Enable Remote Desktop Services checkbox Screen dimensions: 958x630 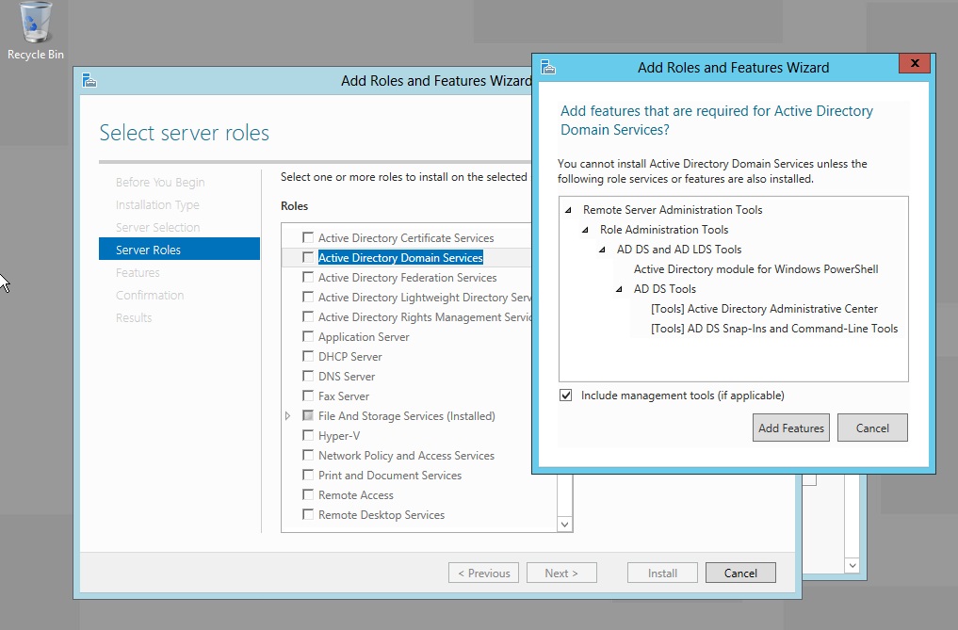(x=308, y=514)
